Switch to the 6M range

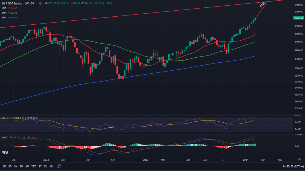click(27, 166)
